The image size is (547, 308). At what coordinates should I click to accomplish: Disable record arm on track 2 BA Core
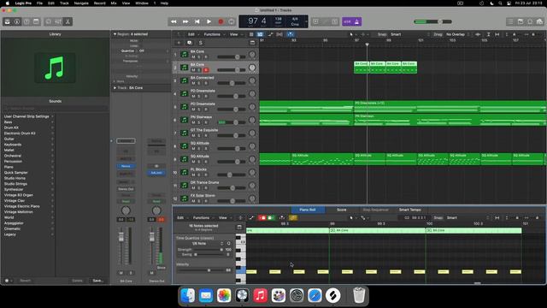[206, 70]
